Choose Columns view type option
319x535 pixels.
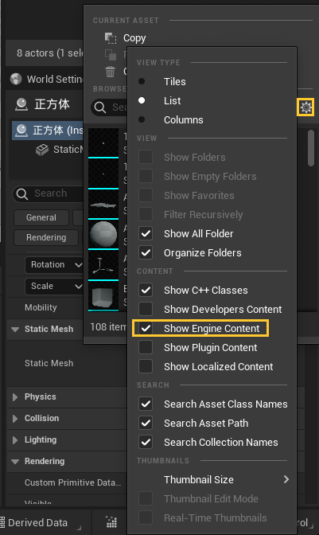click(x=183, y=119)
